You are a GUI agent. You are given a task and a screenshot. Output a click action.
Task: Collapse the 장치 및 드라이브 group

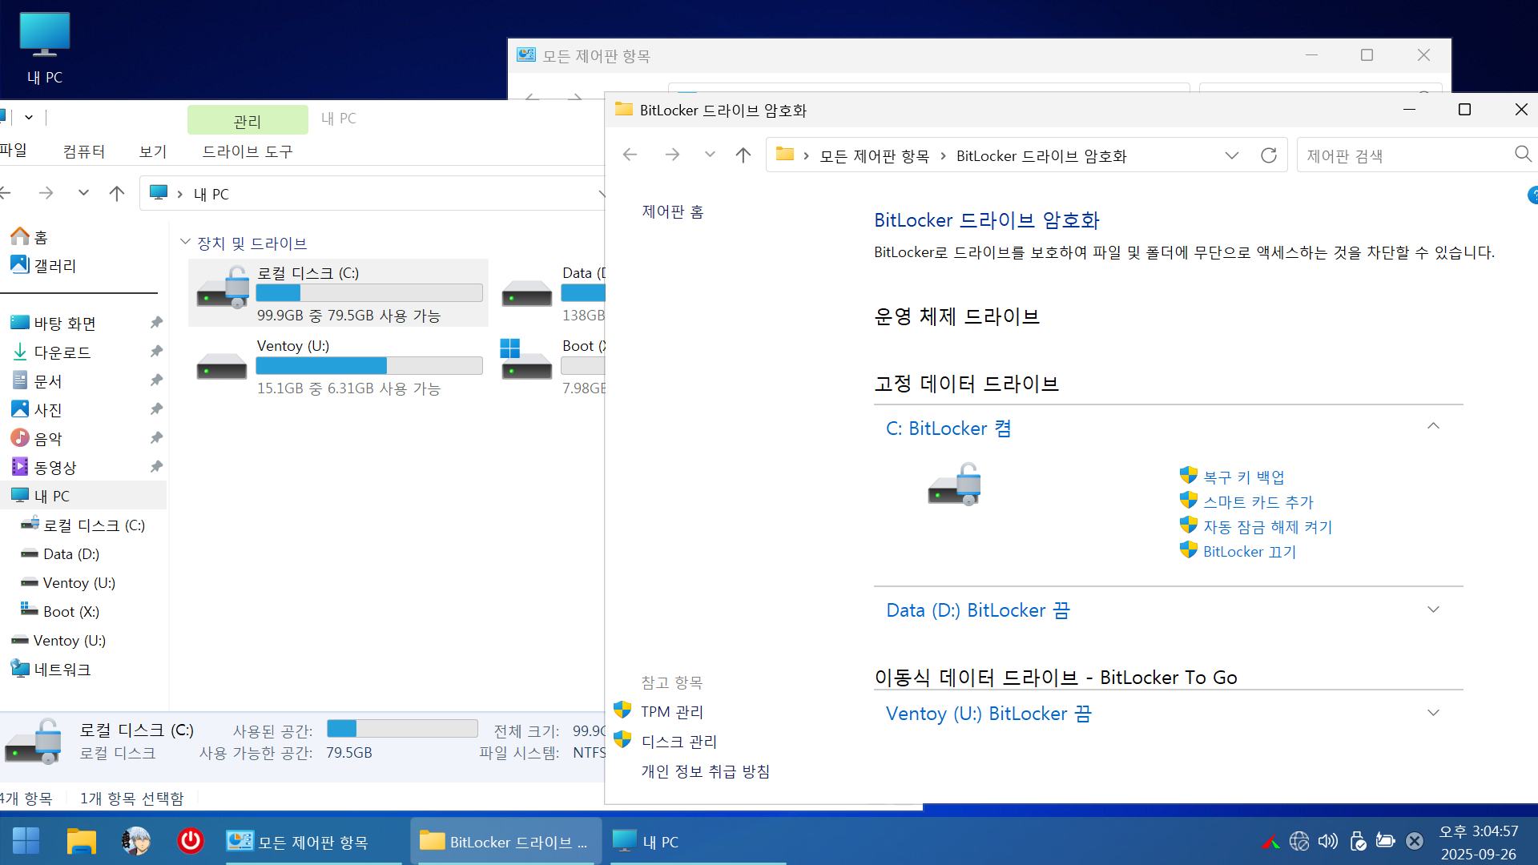tap(185, 242)
